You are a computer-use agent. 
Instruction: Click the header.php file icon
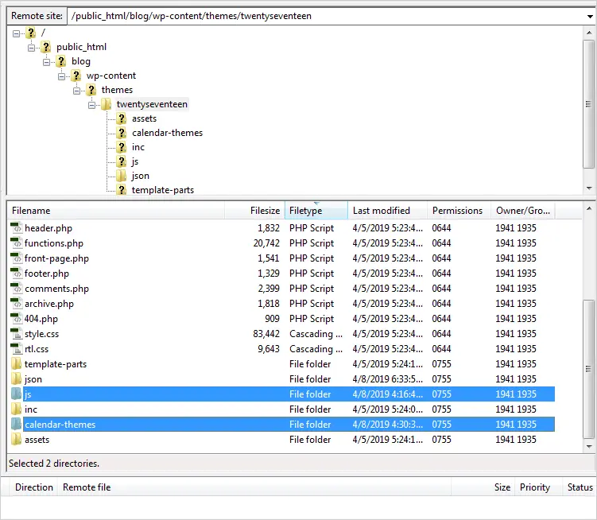[x=17, y=228]
